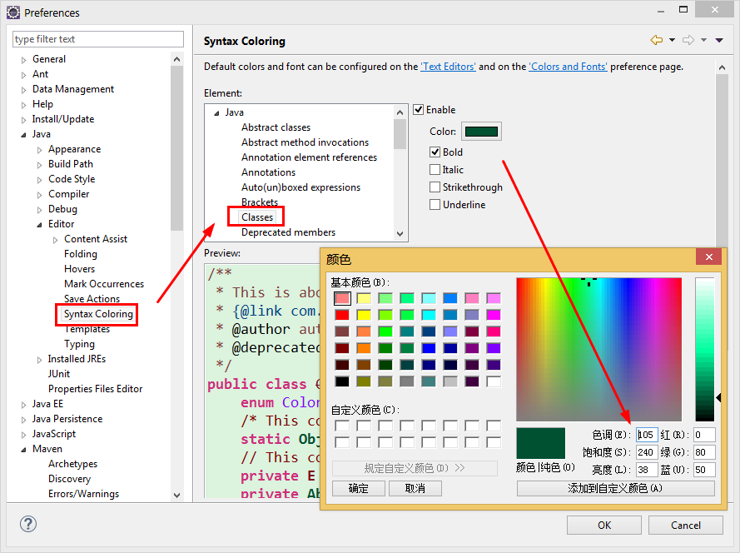
Task: Collapse the Editor tree node
Action: click(x=40, y=225)
